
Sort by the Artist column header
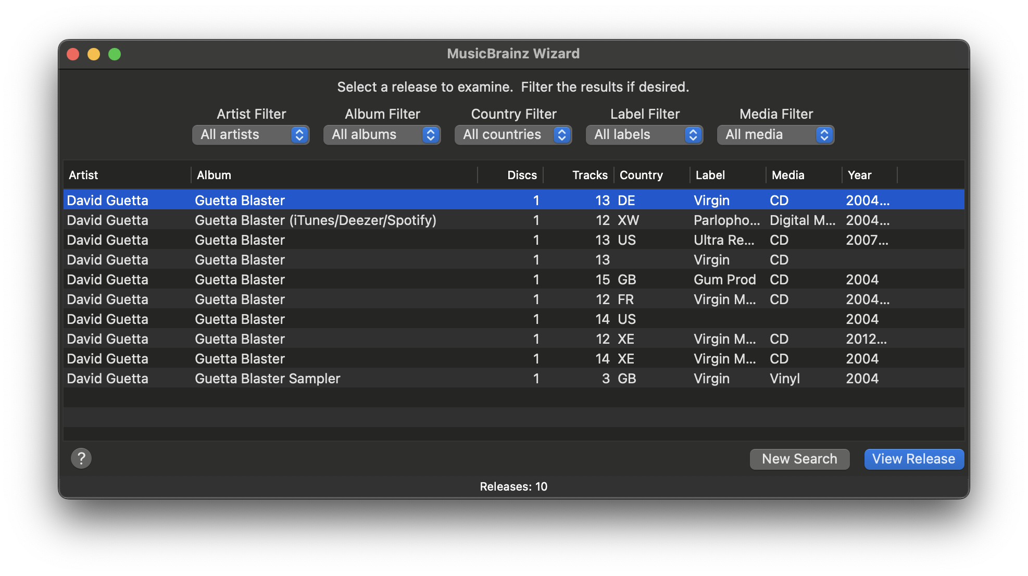pos(127,175)
